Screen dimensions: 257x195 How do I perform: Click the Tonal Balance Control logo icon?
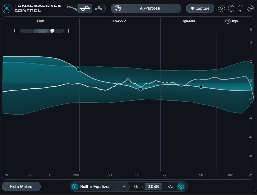click(7, 8)
